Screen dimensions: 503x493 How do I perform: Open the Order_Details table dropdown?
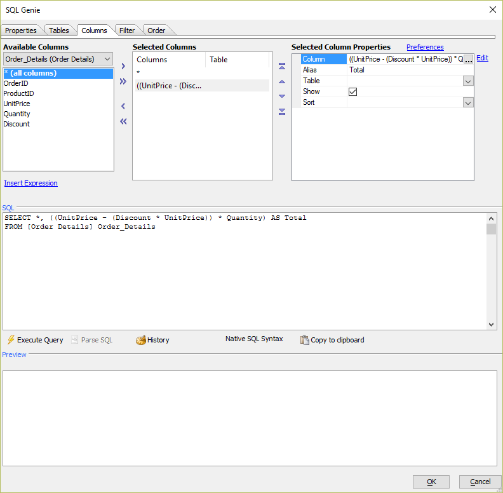pos(58,59)
